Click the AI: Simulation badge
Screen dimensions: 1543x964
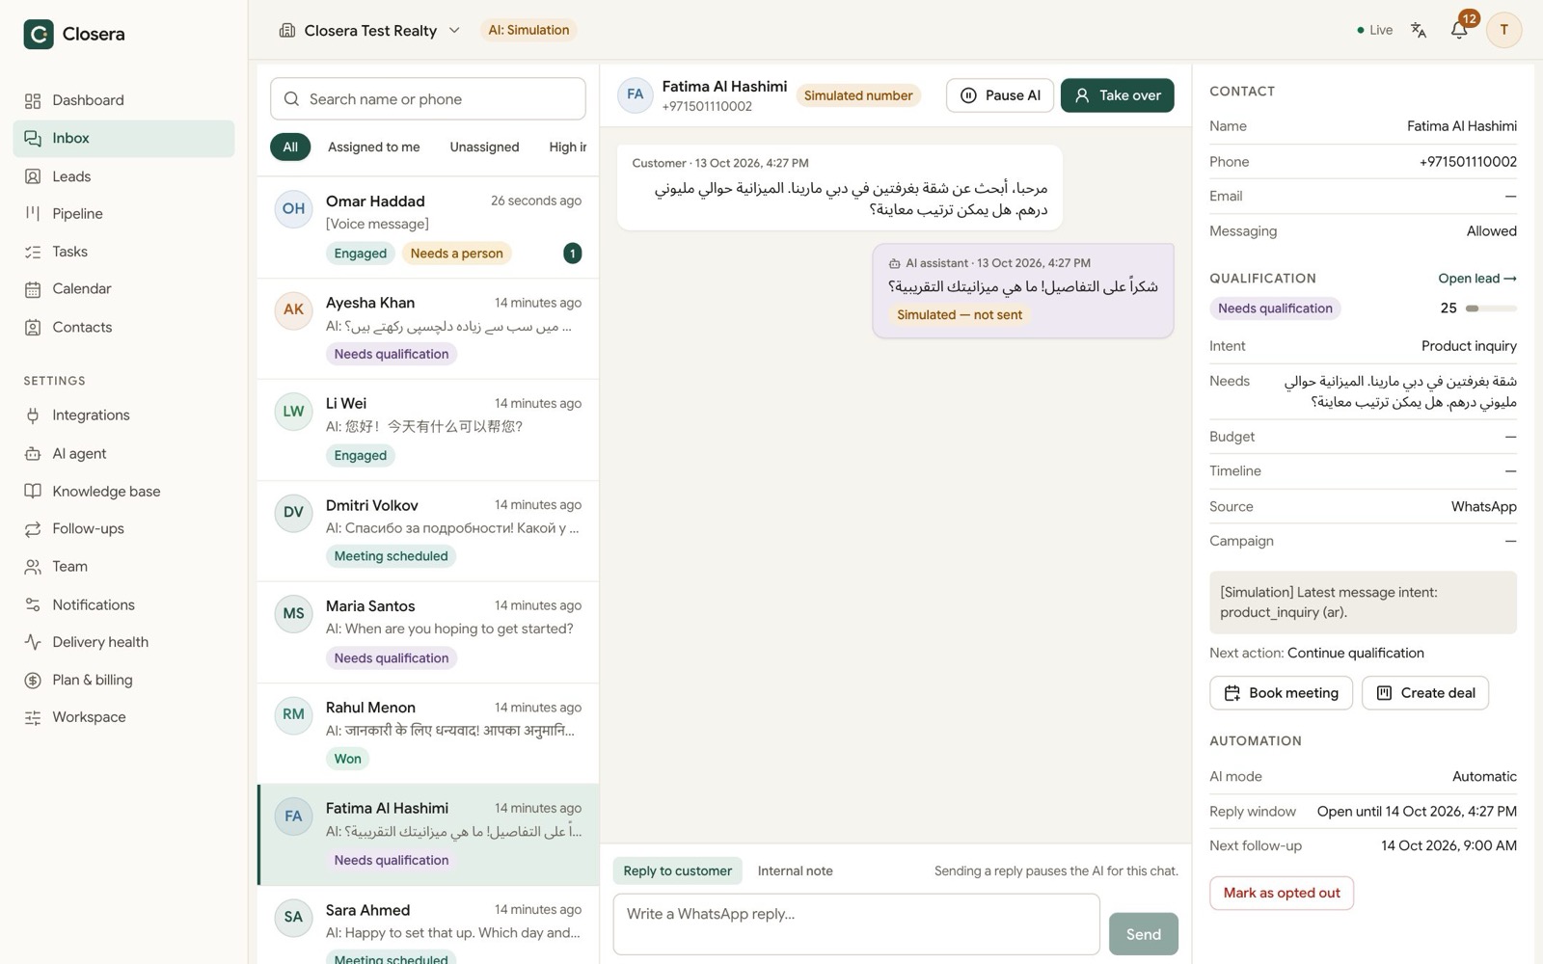click(528, 30)
